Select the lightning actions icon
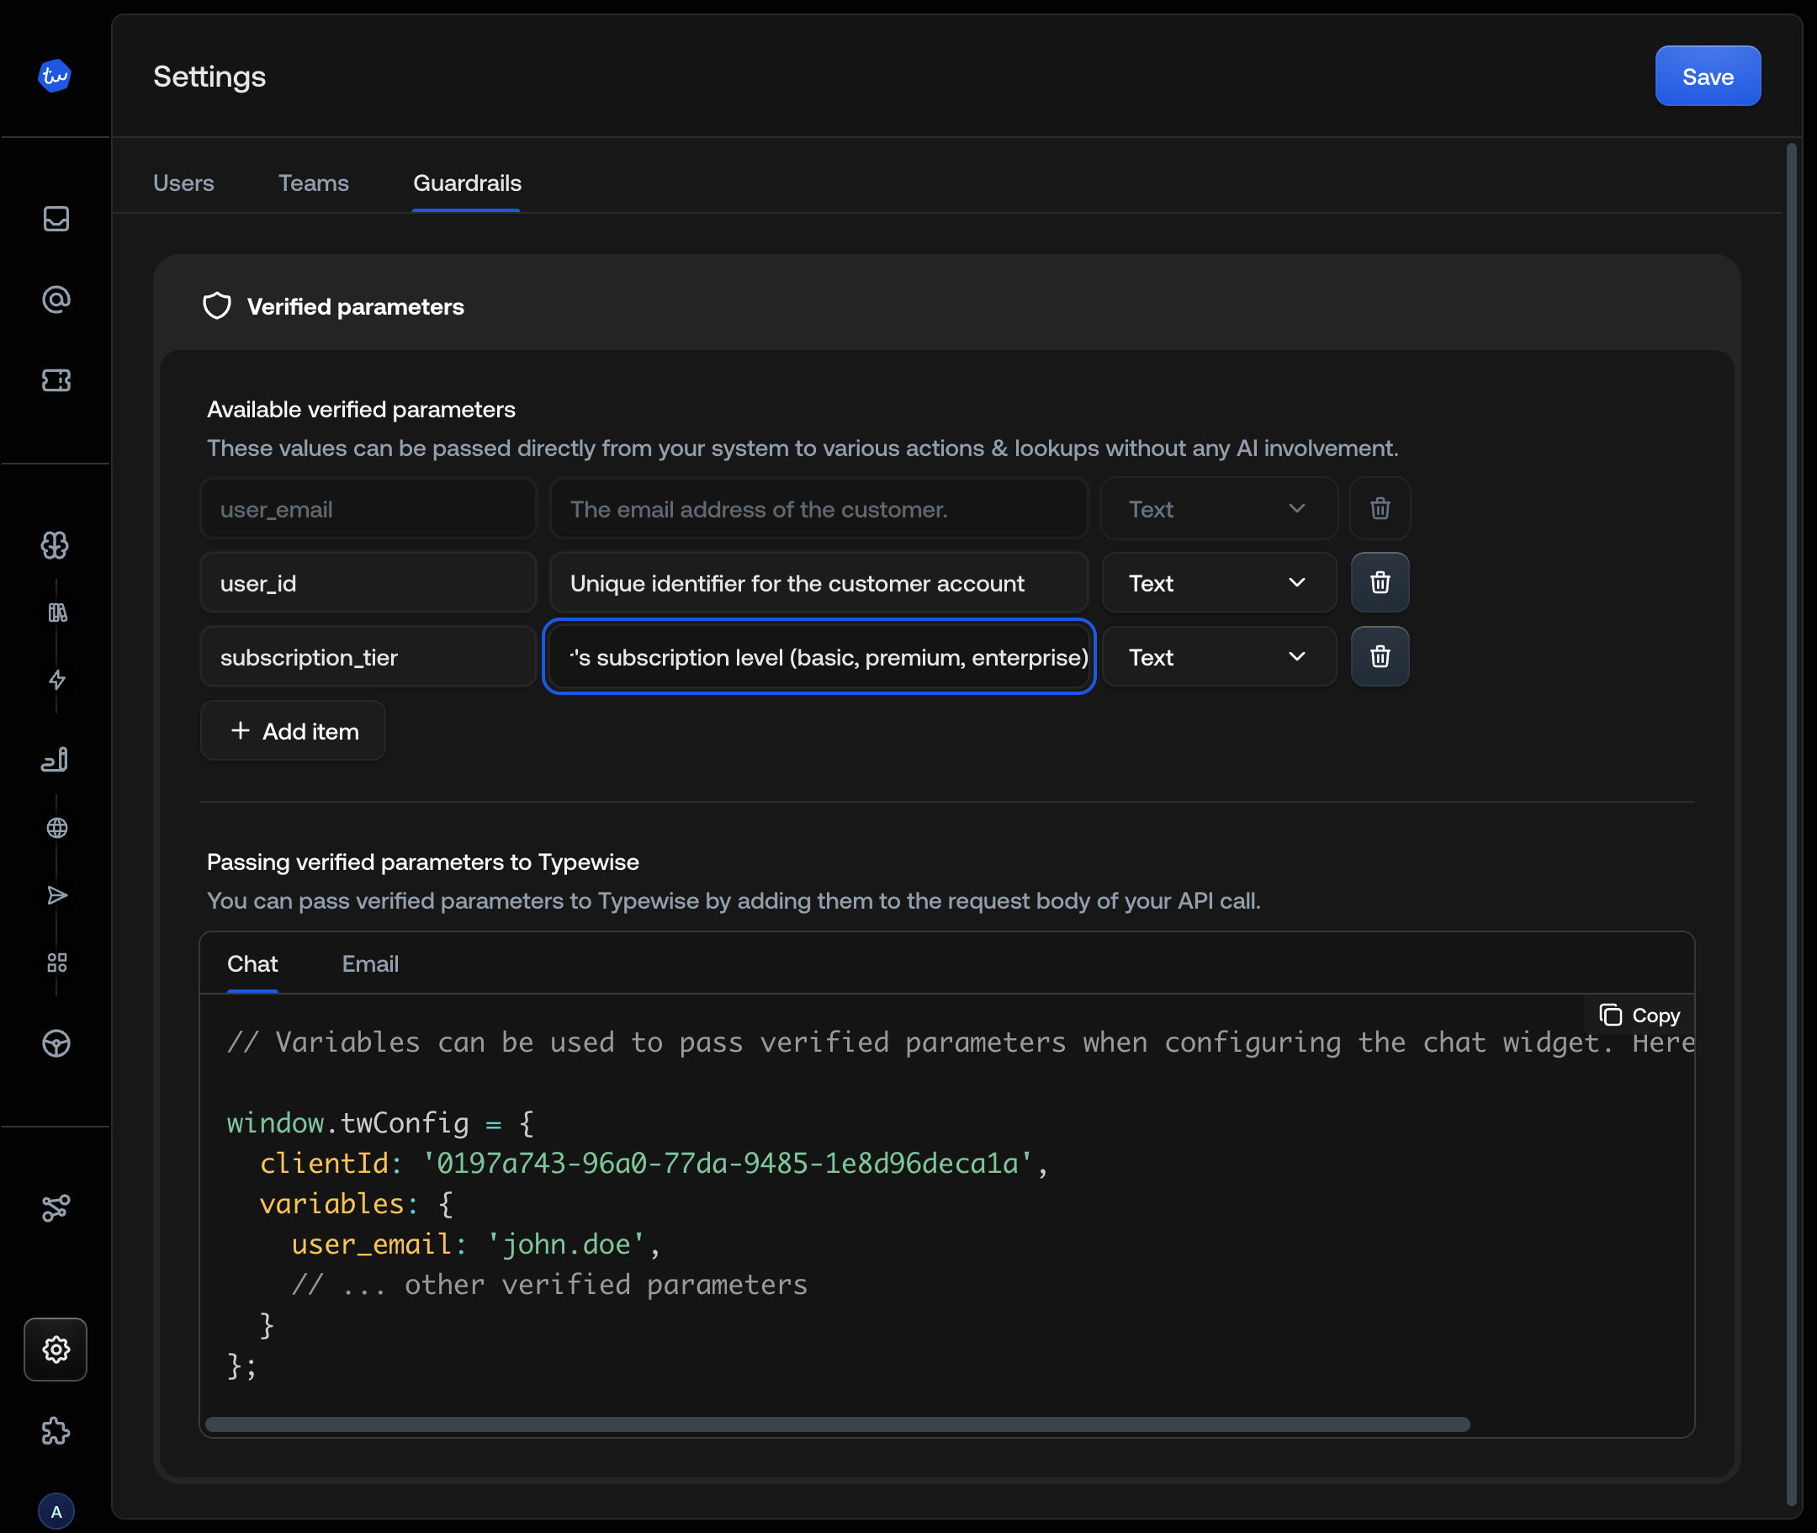This screenshot has height=1533, width=1817. coord(56,680)
